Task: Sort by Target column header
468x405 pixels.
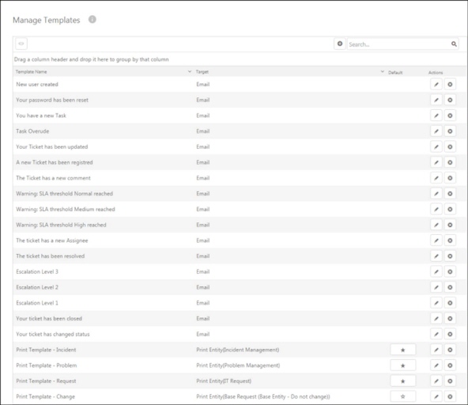Action: pyautogui.click(x=202, y=72)
